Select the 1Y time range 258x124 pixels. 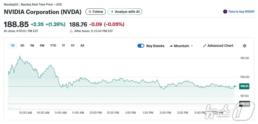tap(63, 45)
